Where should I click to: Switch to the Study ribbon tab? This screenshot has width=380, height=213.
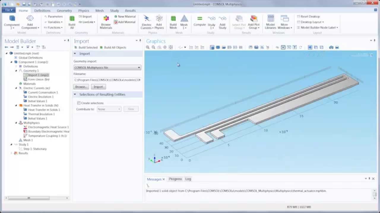tap(114, 11)
